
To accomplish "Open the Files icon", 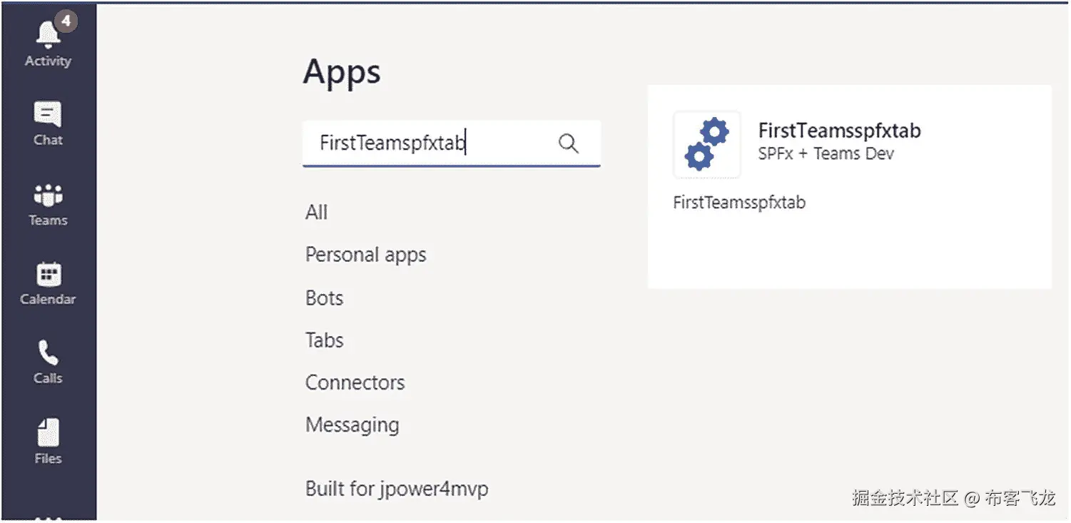I will click(48, 432).
